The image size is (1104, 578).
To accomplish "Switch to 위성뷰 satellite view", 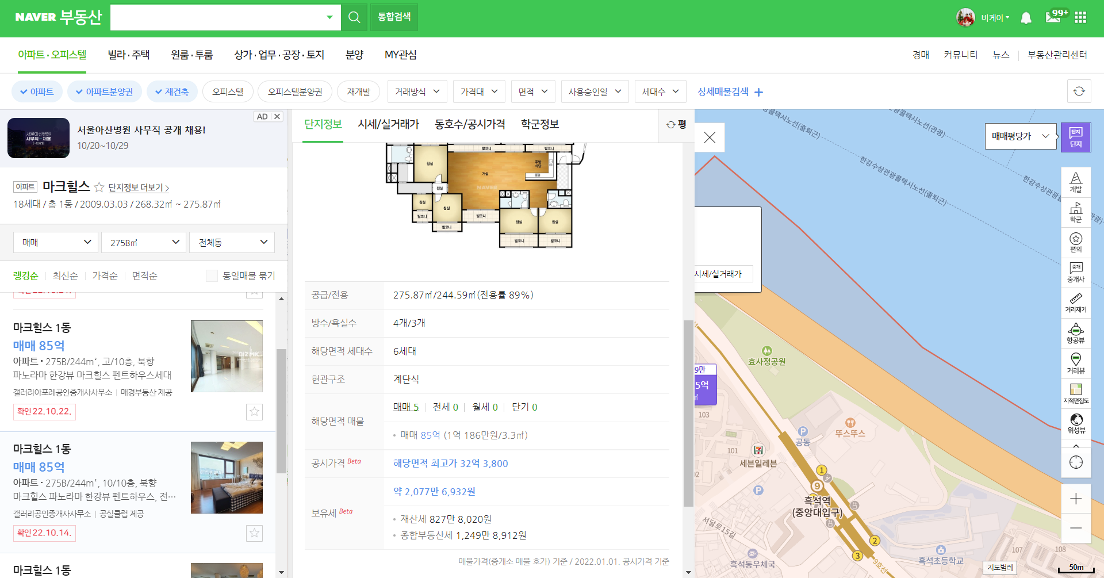I will [1076, 424].
